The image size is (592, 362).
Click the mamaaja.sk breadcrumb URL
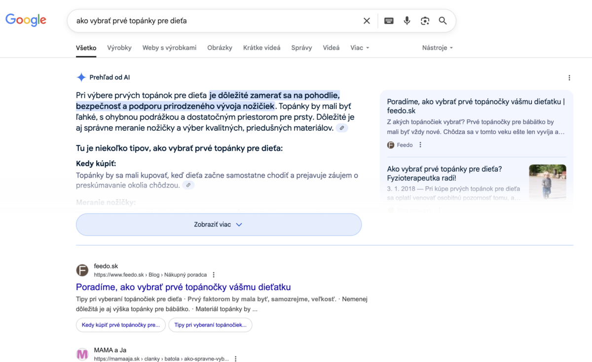coord(161,359)
